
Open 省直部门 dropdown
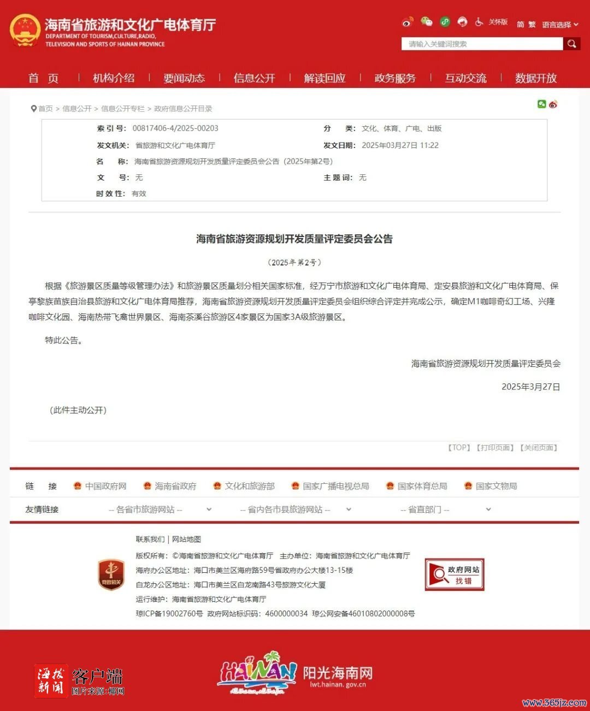pyautogui.click(x=446, y=509)
